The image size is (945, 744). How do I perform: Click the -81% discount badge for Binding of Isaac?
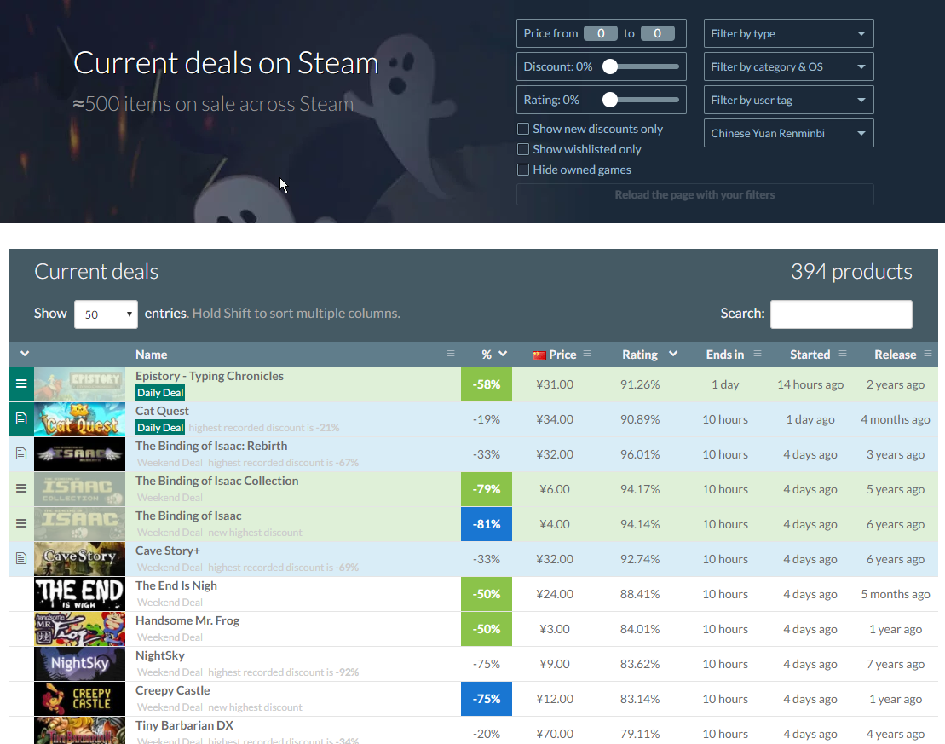(x=487, y=524)
